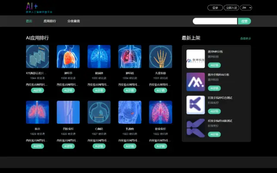Open the 儿童骨龄 hand skeleton thumbnail
This screenshot has height=173, width=277.
pos(161,57)
